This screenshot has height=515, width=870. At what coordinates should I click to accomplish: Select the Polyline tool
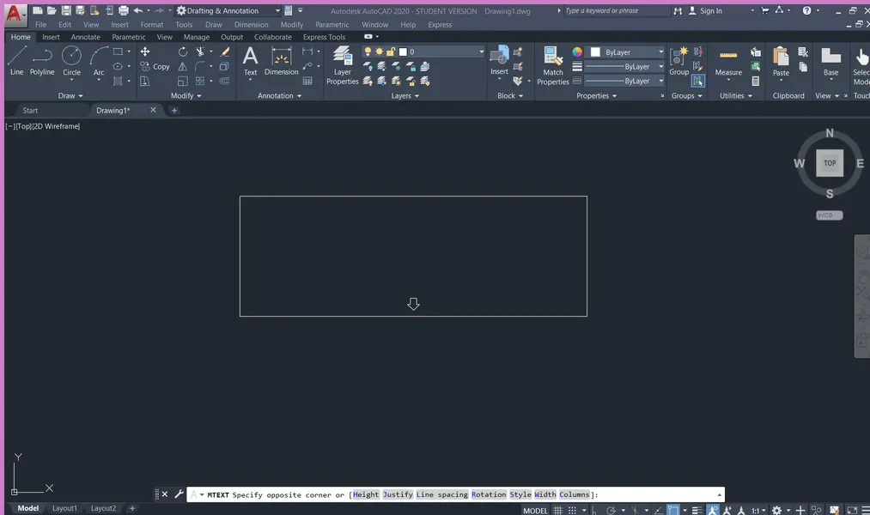tap(41, 60)
